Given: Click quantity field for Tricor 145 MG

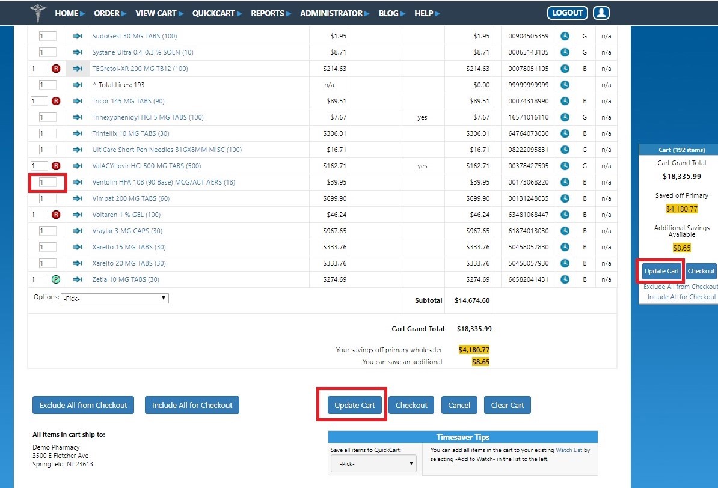Looking at the screenshot, I should (x=39, y=101).
